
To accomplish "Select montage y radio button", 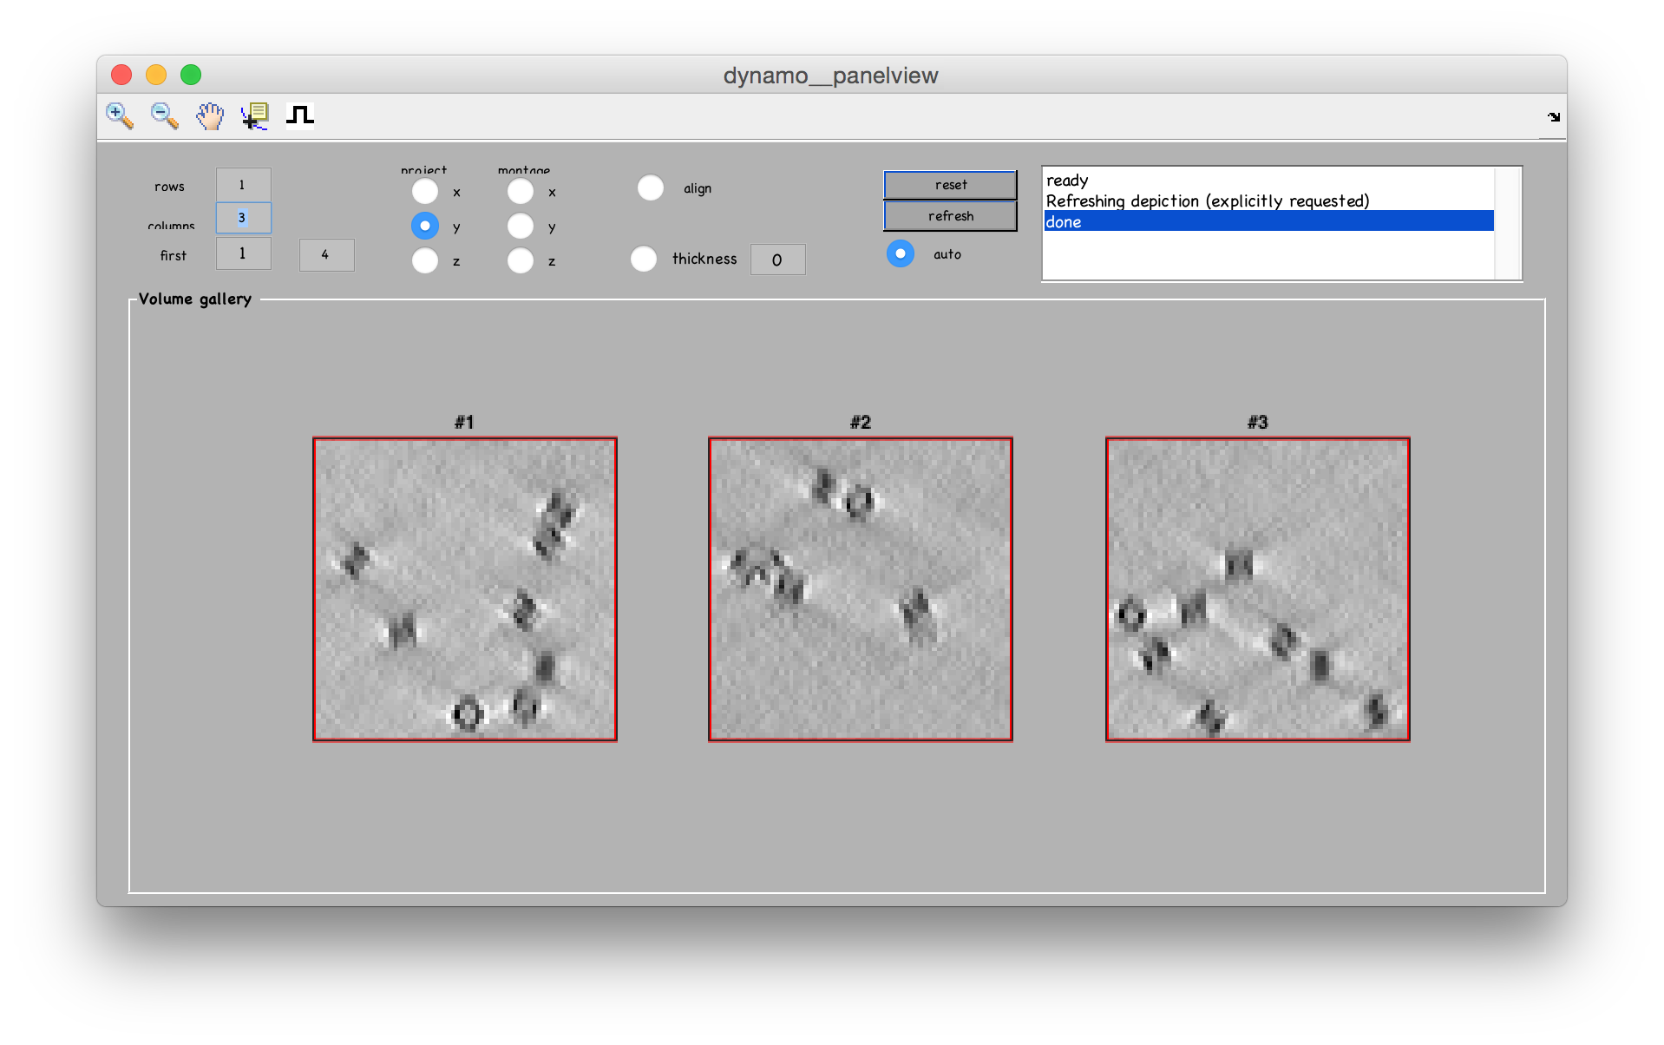I will coord(521,226).
